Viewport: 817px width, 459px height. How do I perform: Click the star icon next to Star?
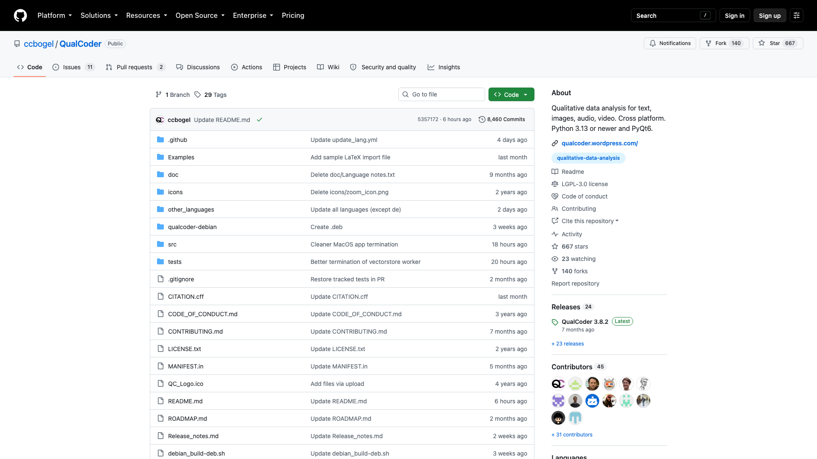pyautogui.click(x=762, y=43)
